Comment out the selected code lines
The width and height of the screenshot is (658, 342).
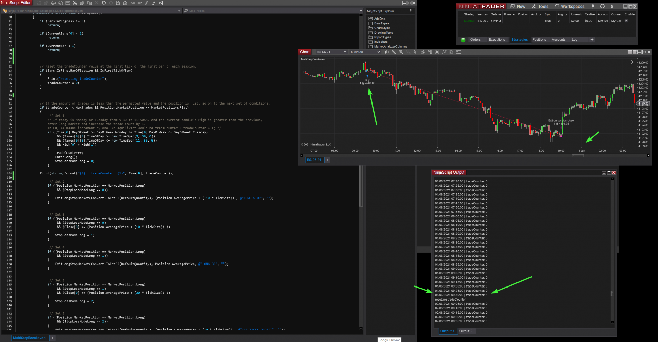point(147,3)
